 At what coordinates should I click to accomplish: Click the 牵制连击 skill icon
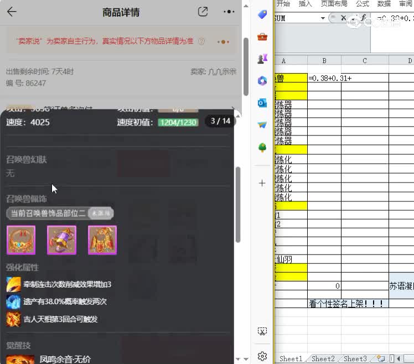click(x=13, y=284)
